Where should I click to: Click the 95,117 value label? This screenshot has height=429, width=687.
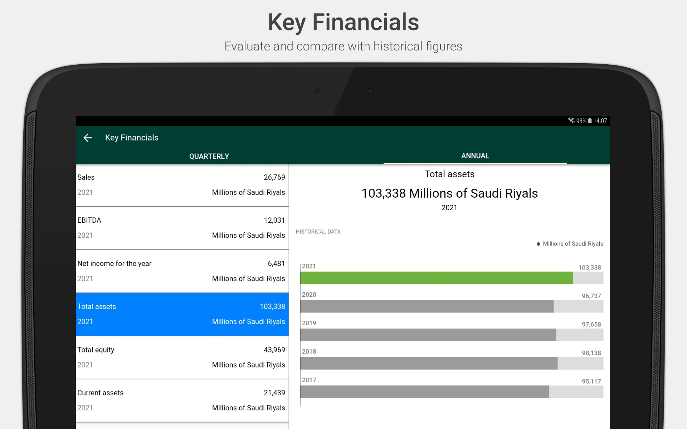coord(591,381)
